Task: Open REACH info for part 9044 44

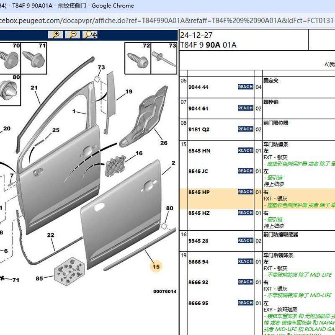Action: pos(245,87)
